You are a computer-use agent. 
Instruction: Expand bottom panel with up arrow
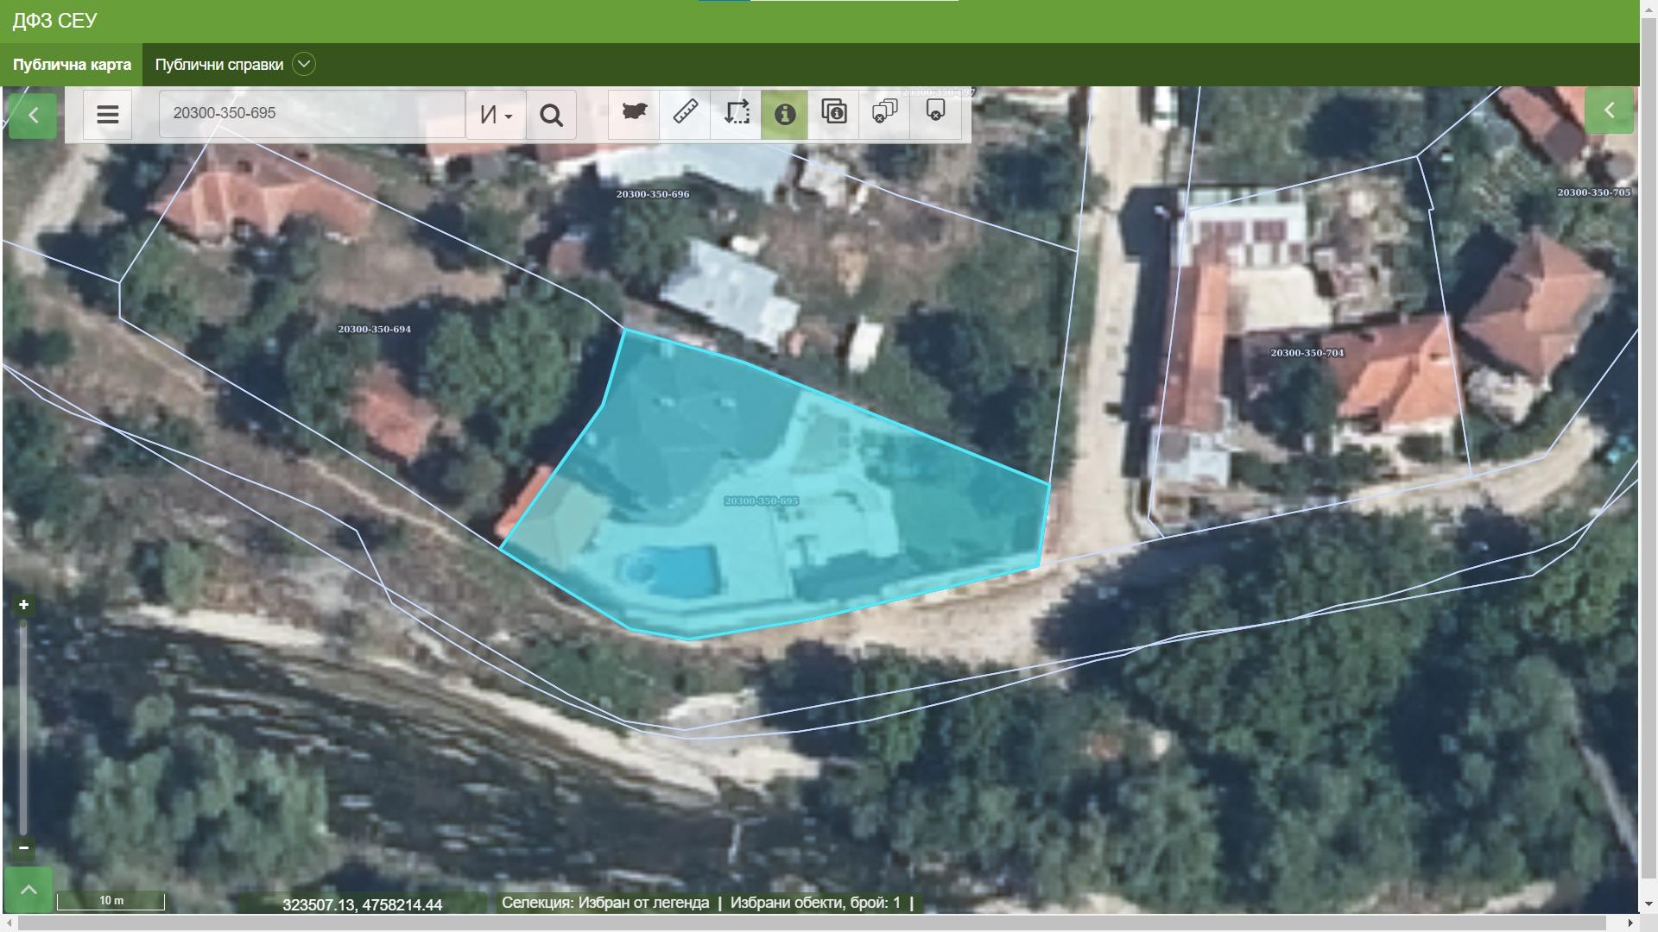point(28,890)
